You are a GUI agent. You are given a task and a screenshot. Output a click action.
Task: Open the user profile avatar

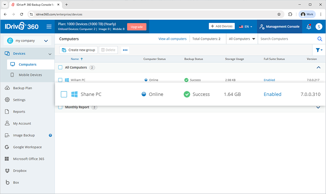[318, 27]
